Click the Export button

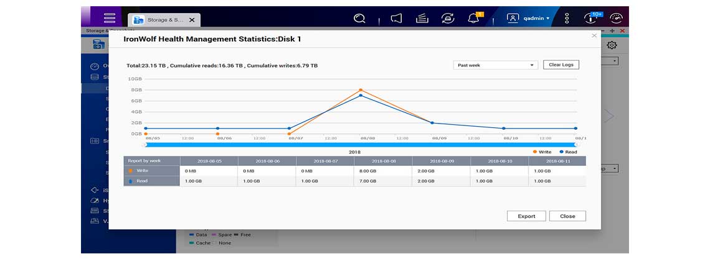(x=526, y=216)
